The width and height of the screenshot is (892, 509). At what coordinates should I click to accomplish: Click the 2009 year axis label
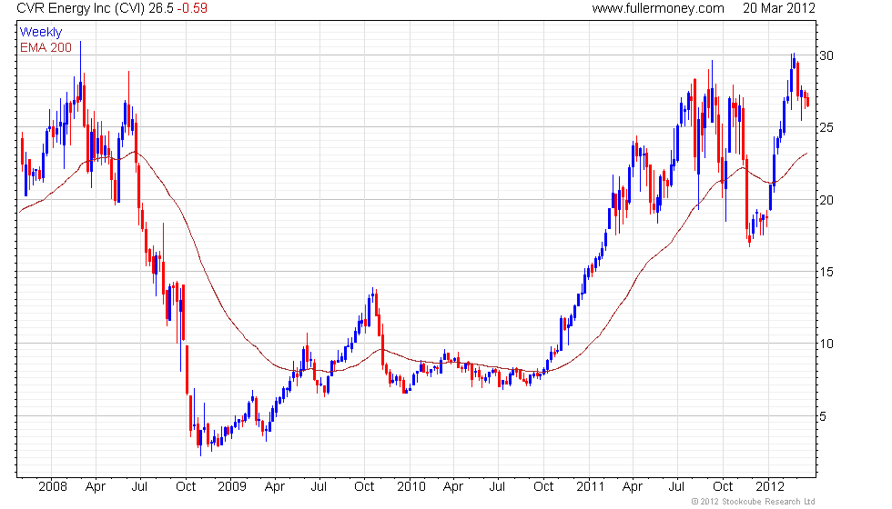[x=232, y=486]
